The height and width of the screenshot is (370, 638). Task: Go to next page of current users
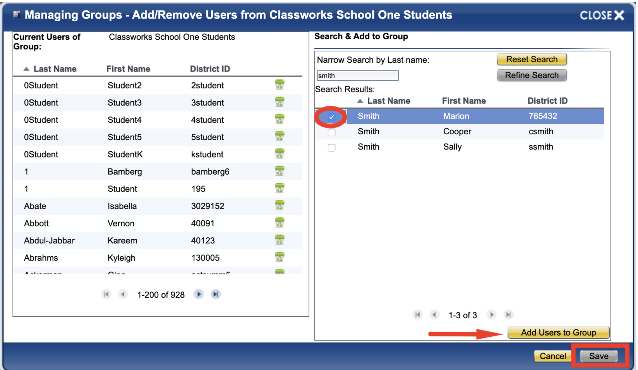(x=199, y=294)
